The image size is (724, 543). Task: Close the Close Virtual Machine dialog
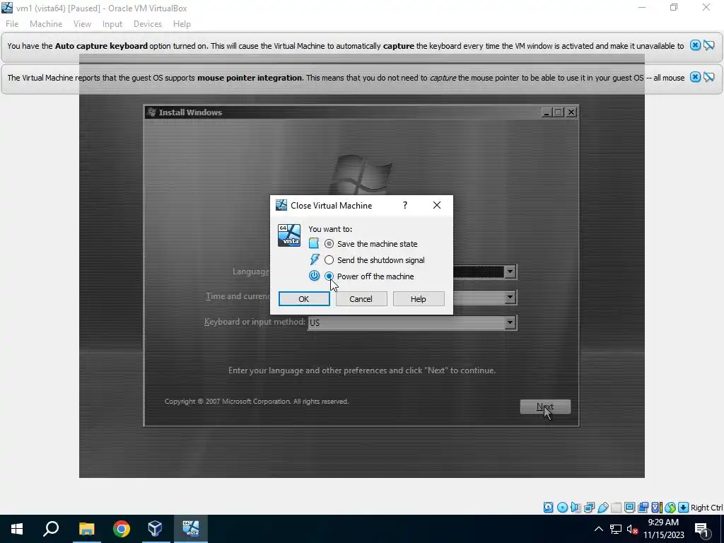[x=437, y=205]
